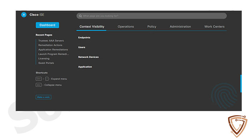Switch to the Context Visibility tab

tap(92, 27)
